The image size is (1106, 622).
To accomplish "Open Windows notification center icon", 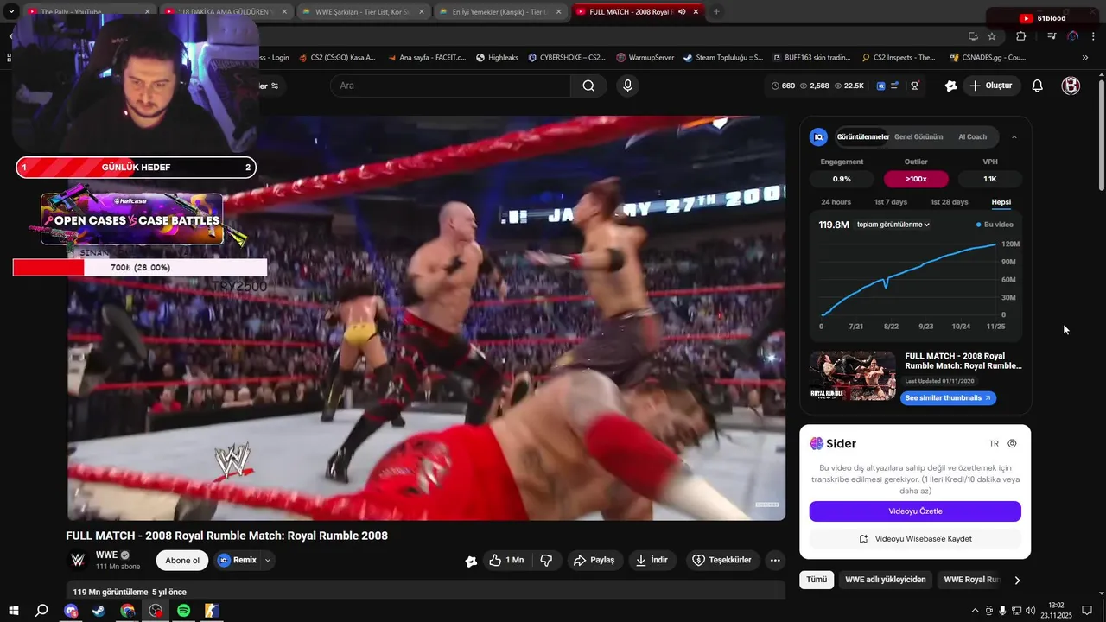I will pyautogui.click(x=1087, y=611).
